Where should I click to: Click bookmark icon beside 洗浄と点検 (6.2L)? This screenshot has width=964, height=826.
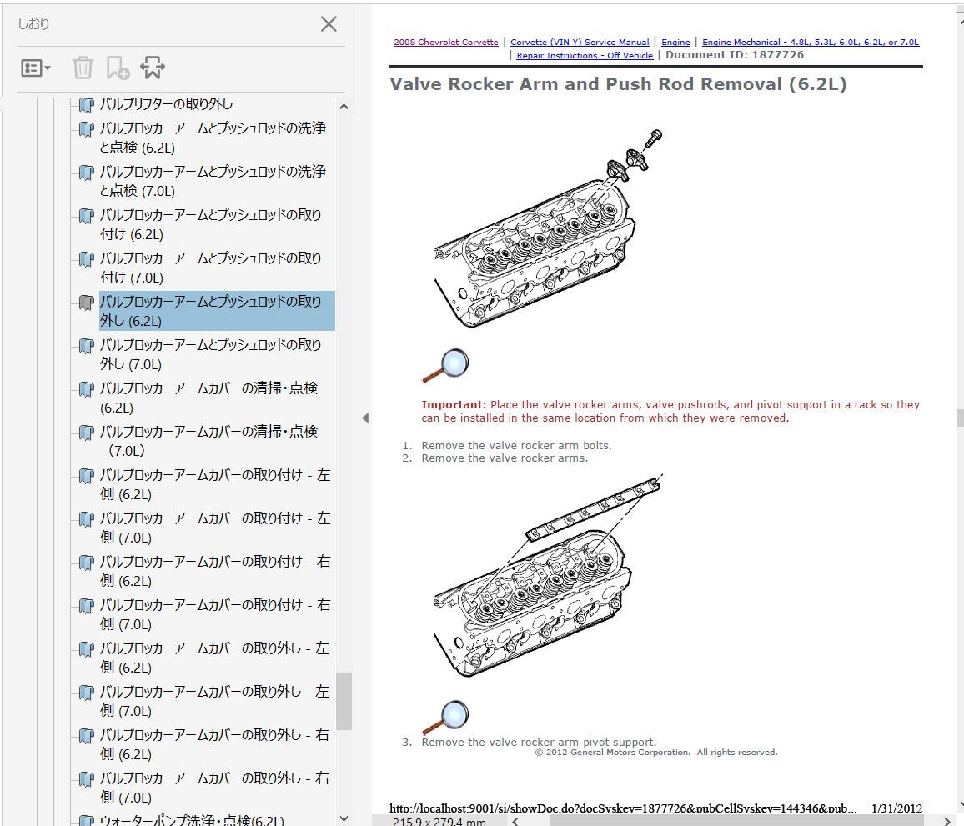tap(87, 129)
